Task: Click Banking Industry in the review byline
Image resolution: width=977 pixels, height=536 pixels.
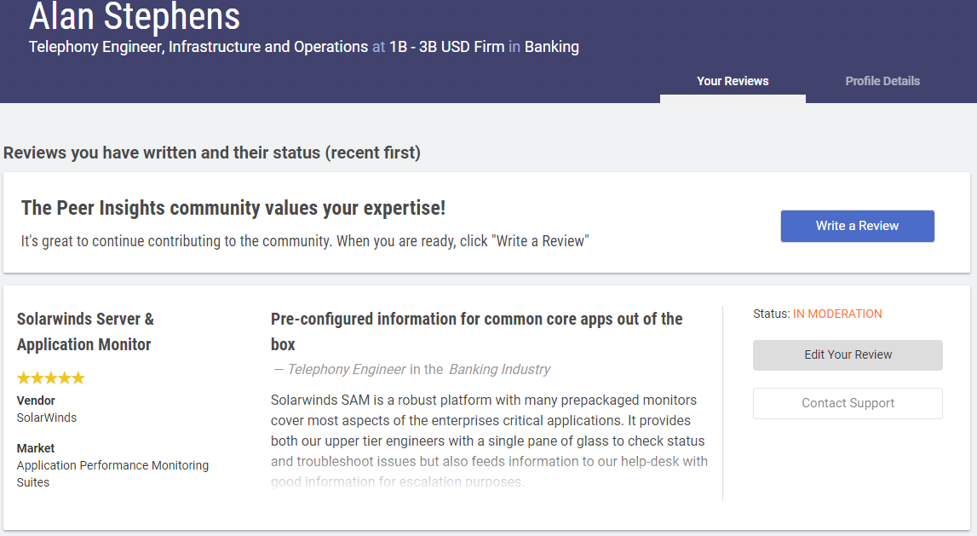Action: [x=499, y=369]
